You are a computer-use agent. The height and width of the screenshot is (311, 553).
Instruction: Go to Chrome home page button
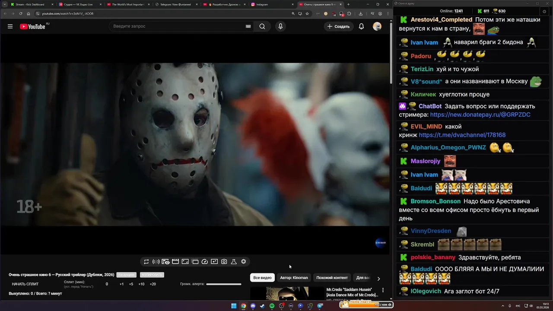tap(29, 13)
